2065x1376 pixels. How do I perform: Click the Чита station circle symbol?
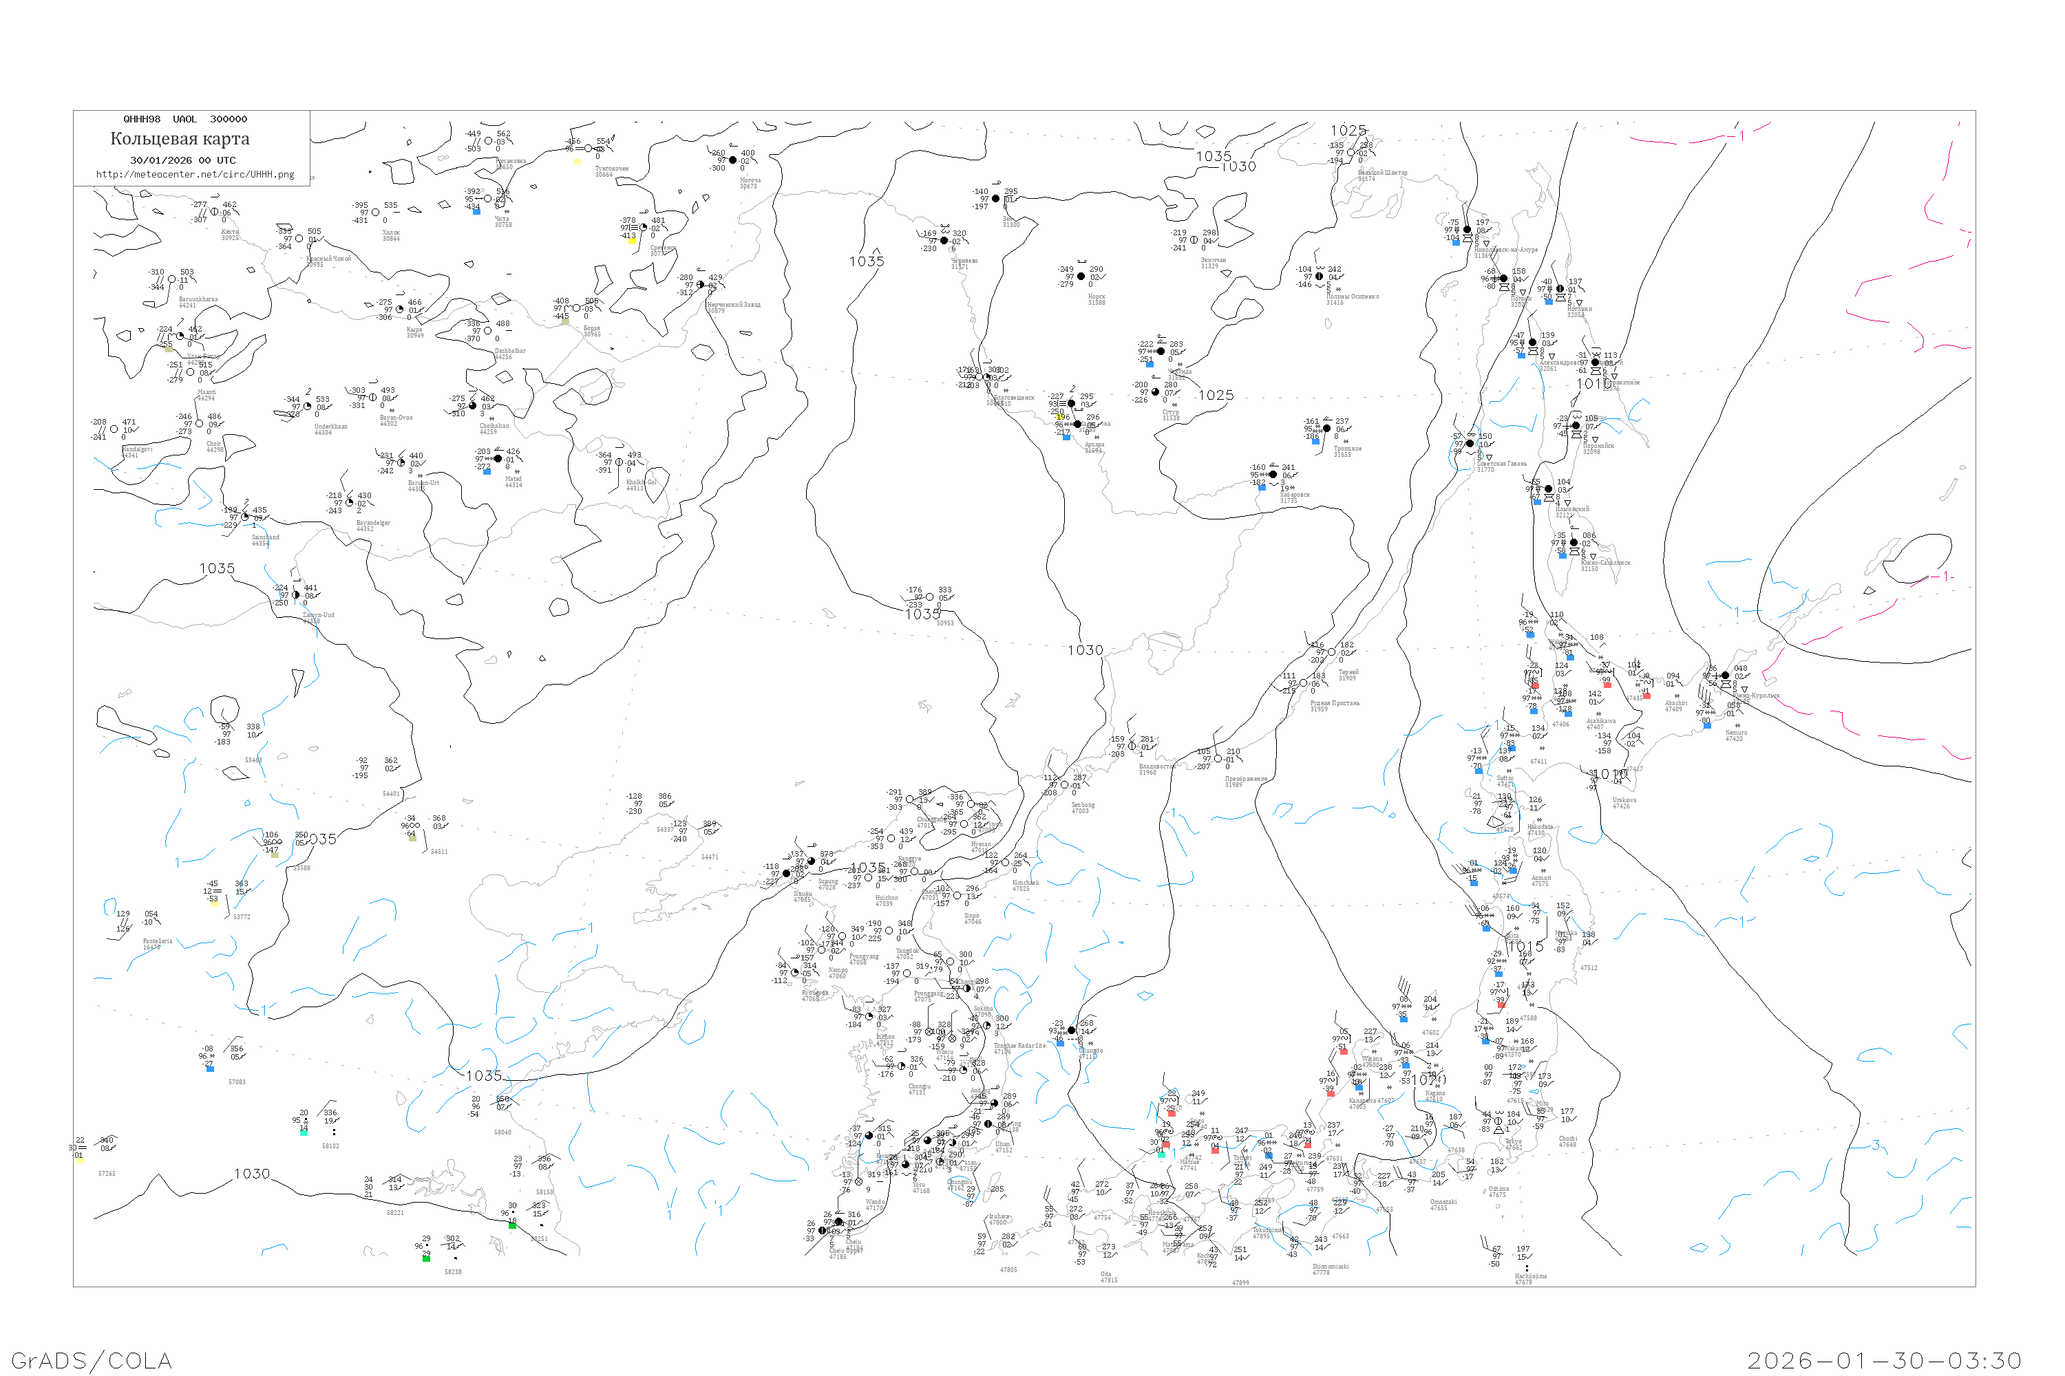pyautogui.click(x=488, y=198)
